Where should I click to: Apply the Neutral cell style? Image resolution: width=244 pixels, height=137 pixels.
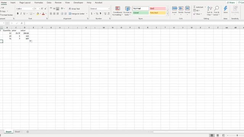[157, 13]
